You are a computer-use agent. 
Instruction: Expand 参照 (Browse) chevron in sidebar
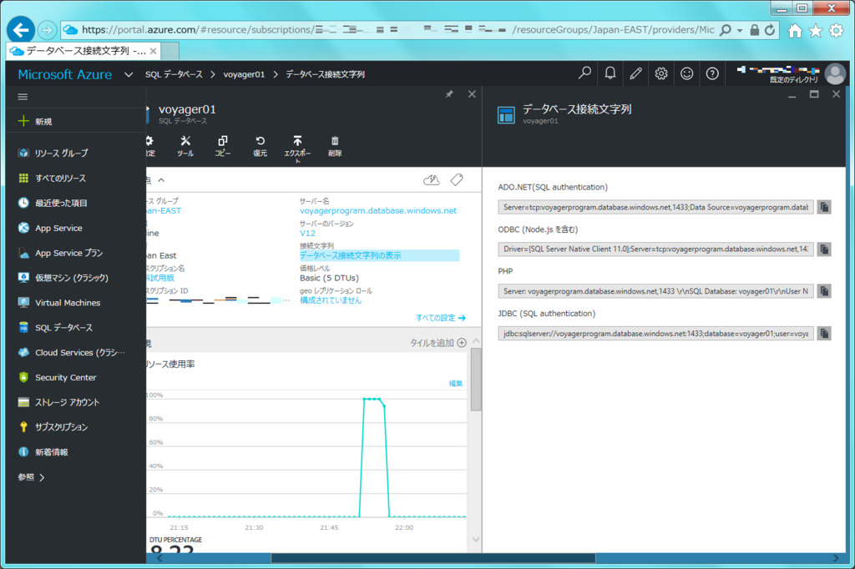(43, 477)
